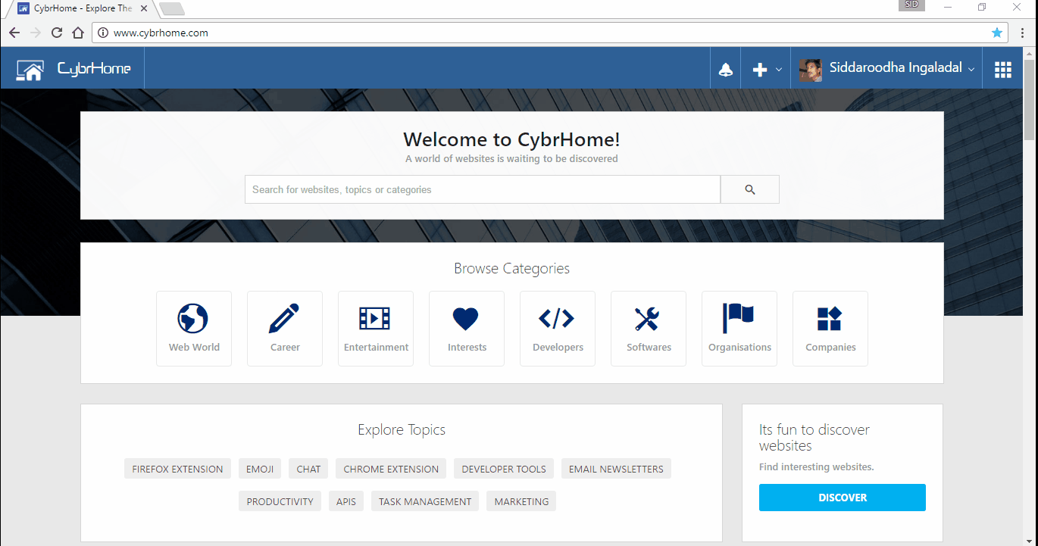Expand the Siddaroodha Ingaladal user menu arrow
The image size is (1038, 546).
click(x=971, y=69)
